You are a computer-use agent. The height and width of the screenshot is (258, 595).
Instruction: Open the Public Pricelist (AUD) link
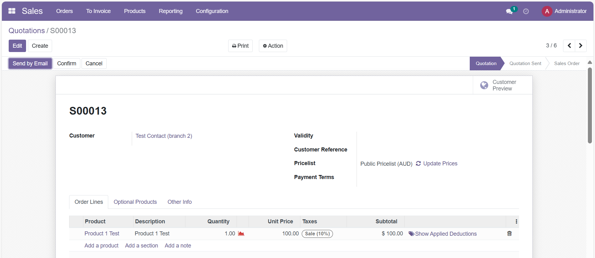point(386,164)
